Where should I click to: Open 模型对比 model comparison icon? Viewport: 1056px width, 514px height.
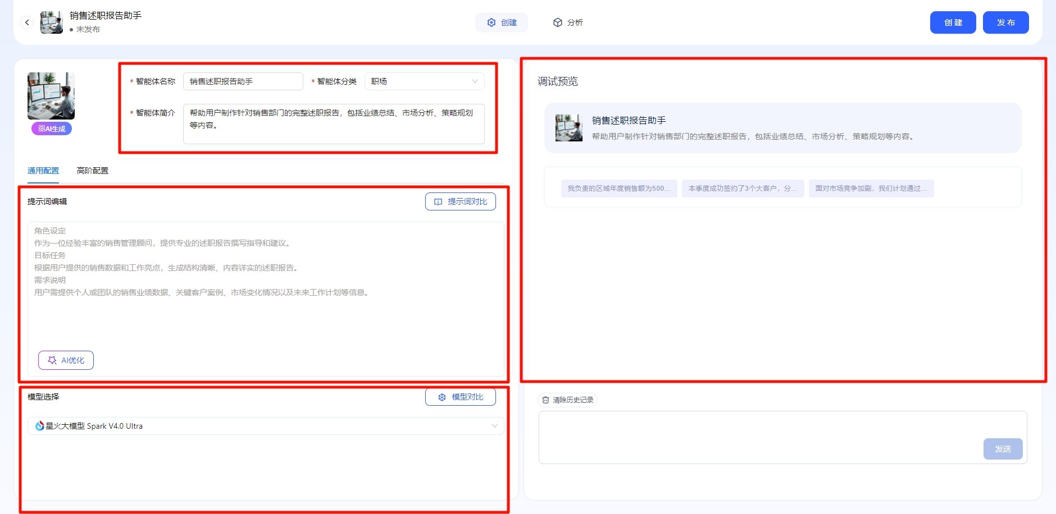point(441,397)
